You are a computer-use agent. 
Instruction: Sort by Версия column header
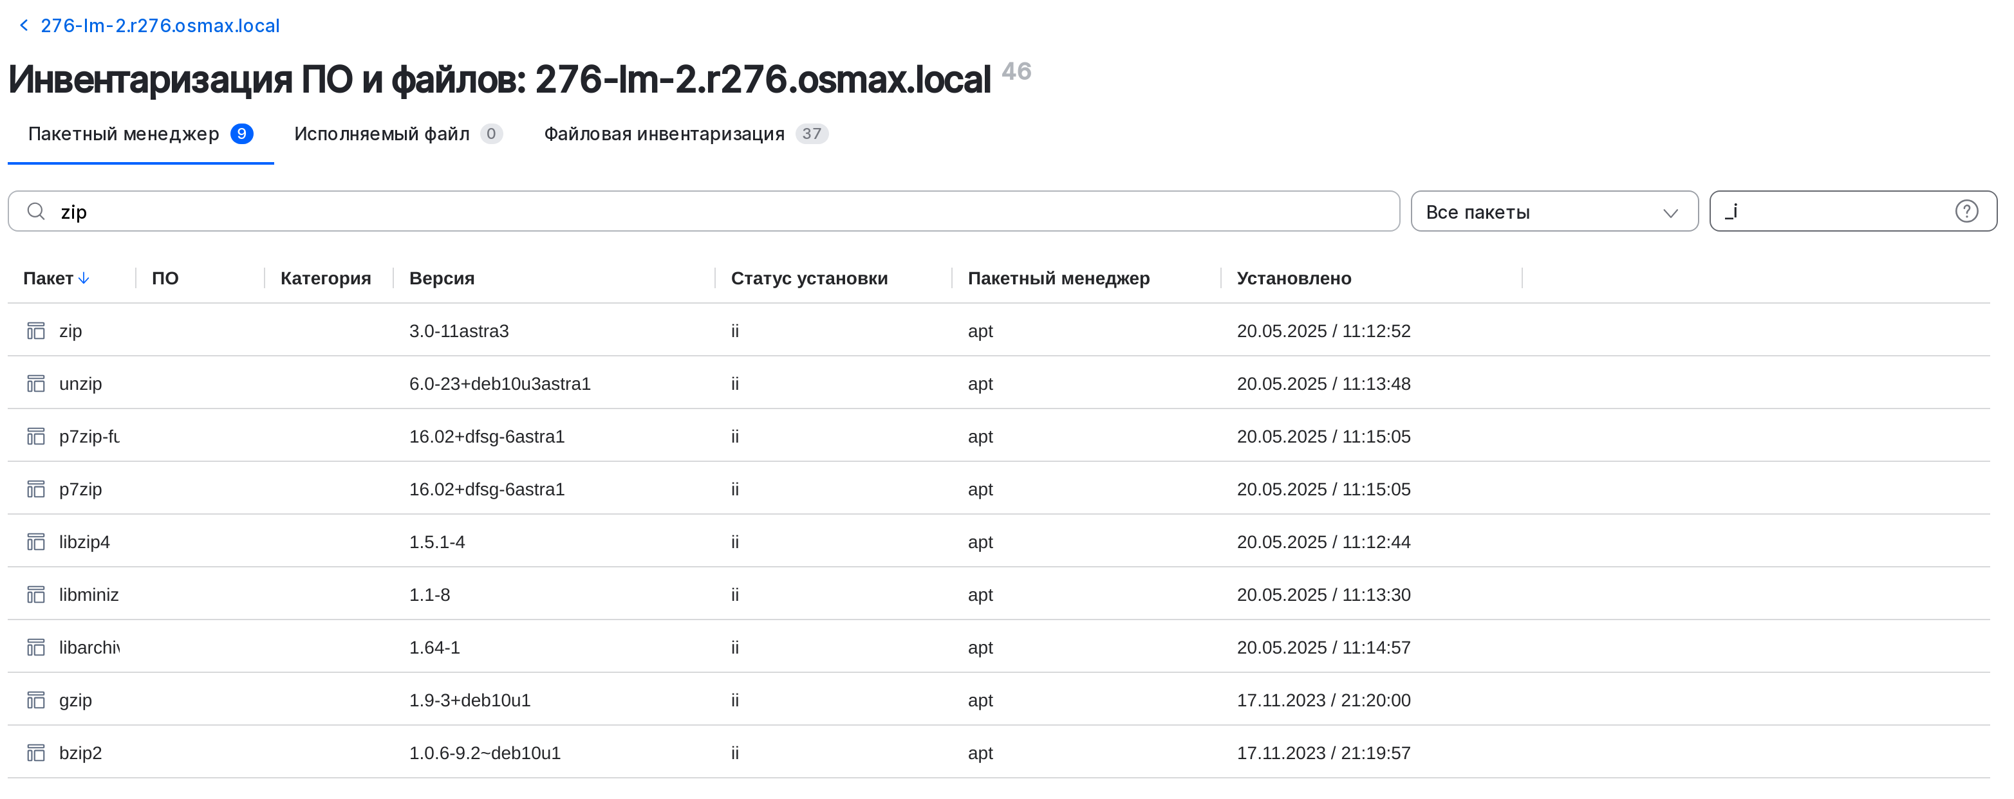[442, 279]
